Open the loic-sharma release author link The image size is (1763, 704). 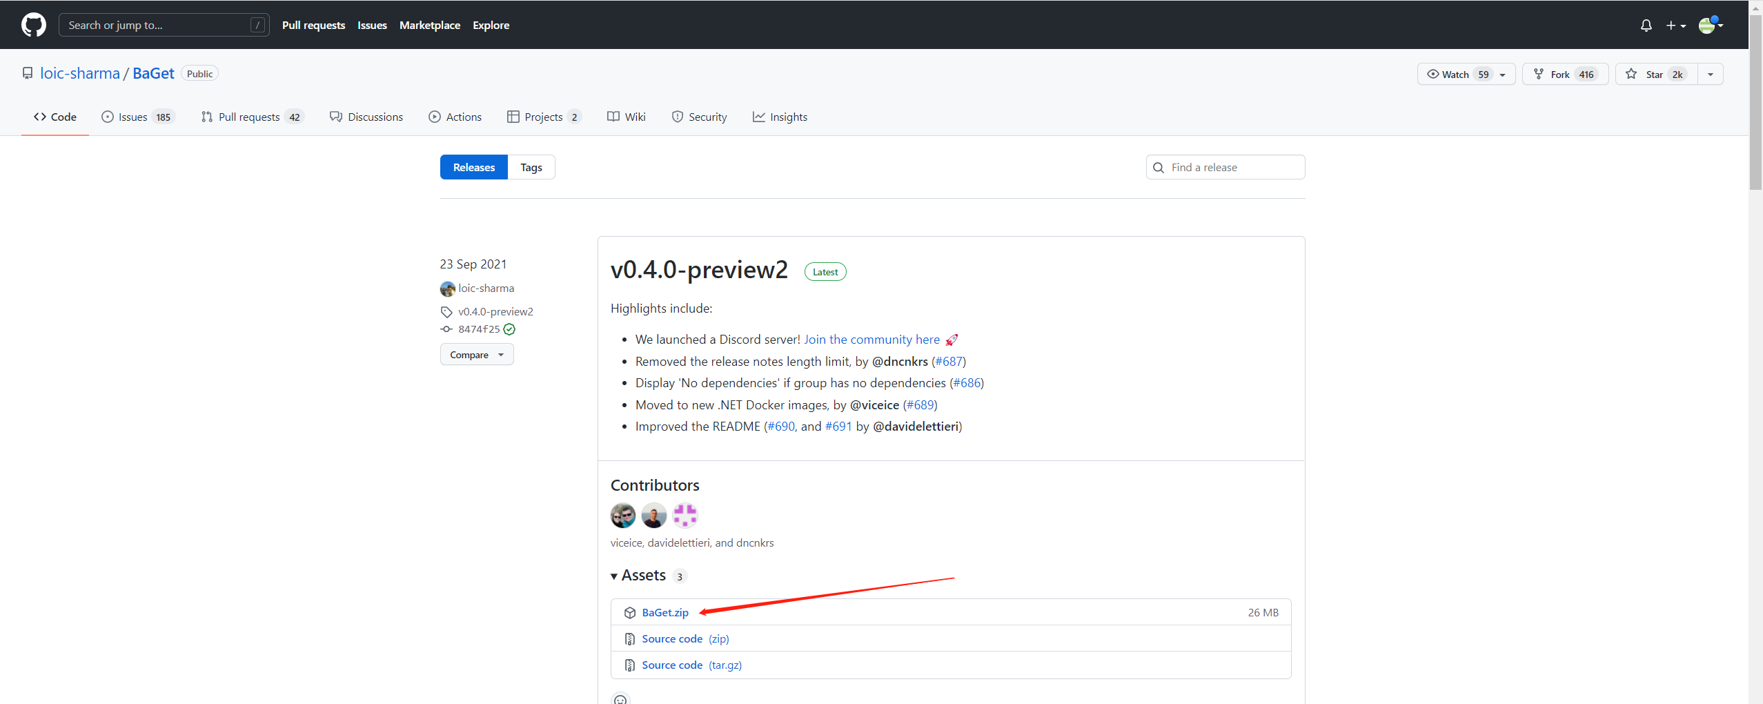486,288
